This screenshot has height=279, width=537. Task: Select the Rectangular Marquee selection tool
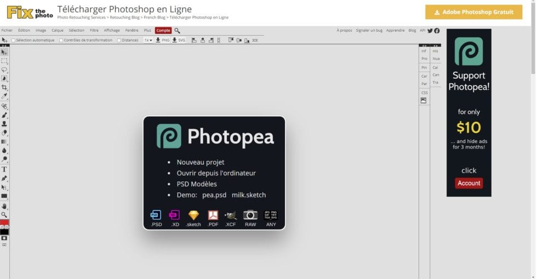pos(4,61)
